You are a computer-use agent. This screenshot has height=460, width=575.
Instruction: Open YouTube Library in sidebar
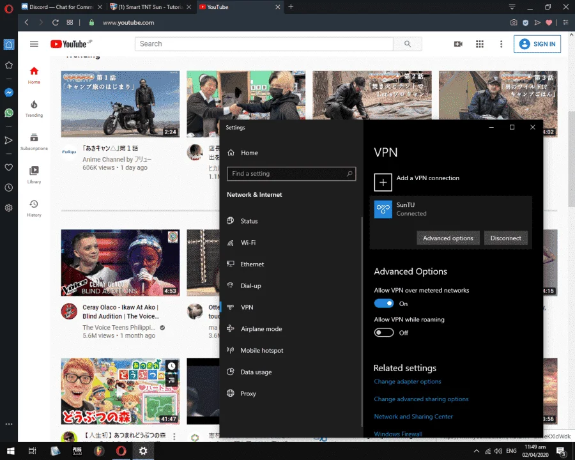pyautogui.click(x=34, y=175)
